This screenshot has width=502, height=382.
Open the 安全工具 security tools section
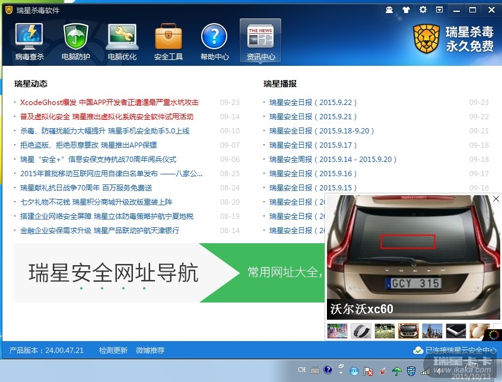click(x=169, y=42)
